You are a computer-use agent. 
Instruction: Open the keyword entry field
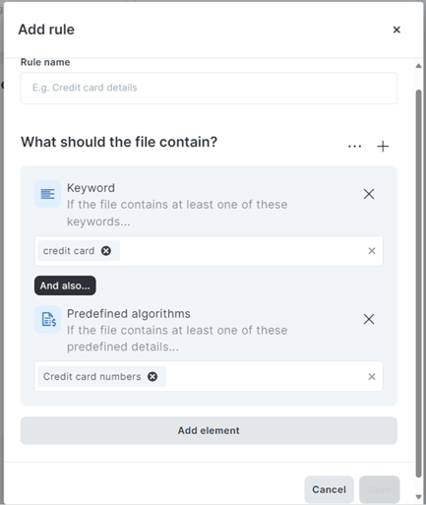(x=243, y=251)
